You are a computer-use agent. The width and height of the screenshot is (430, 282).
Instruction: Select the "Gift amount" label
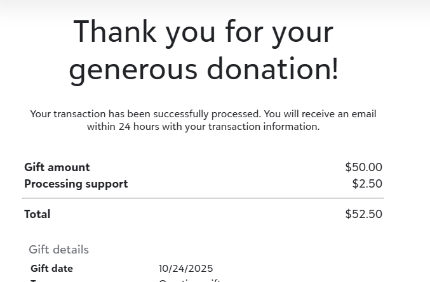57,167
